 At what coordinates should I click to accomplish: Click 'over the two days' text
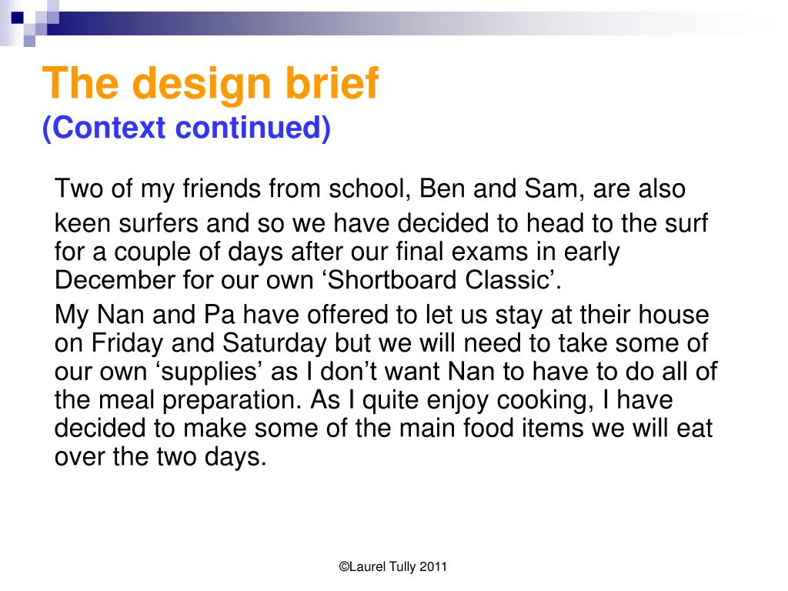click(x=160, y=457)
